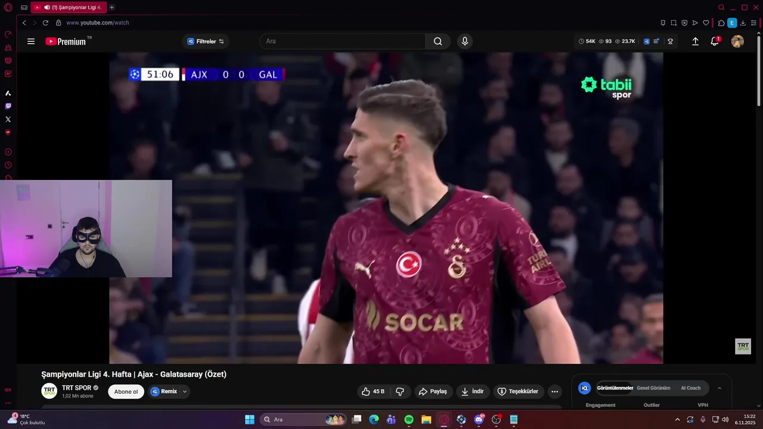Click the 54K clock stat

pos(587,41)
